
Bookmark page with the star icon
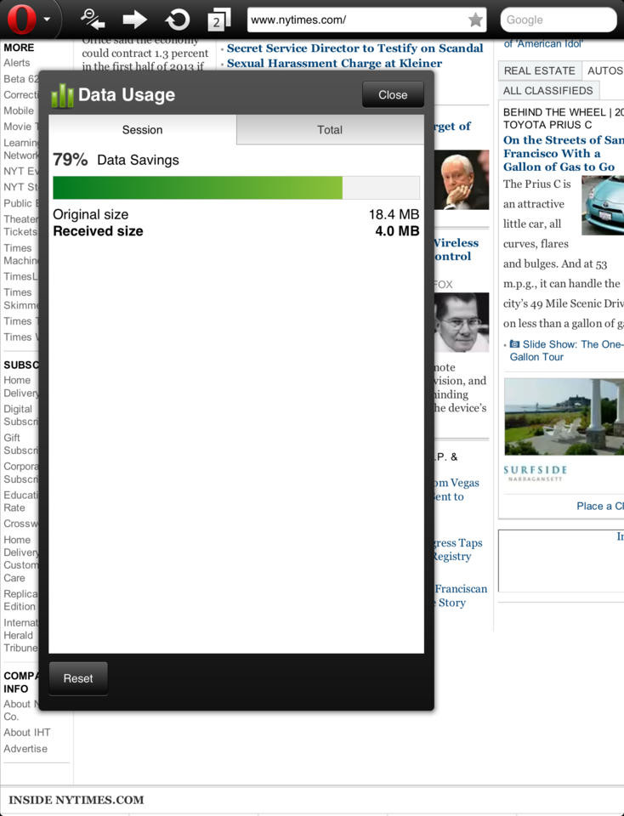[474, 20]
